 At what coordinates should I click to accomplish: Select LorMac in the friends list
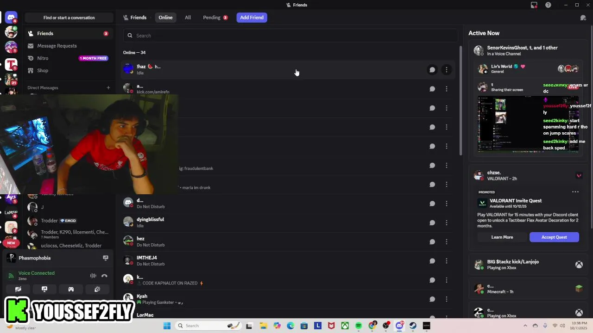[x=287, y=315]
